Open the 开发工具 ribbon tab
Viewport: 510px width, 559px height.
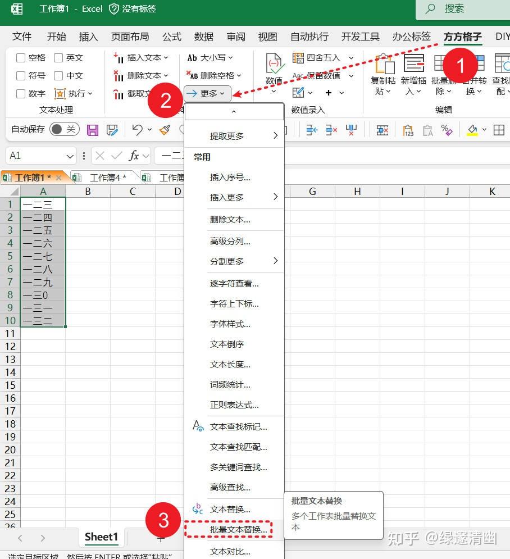361,37
